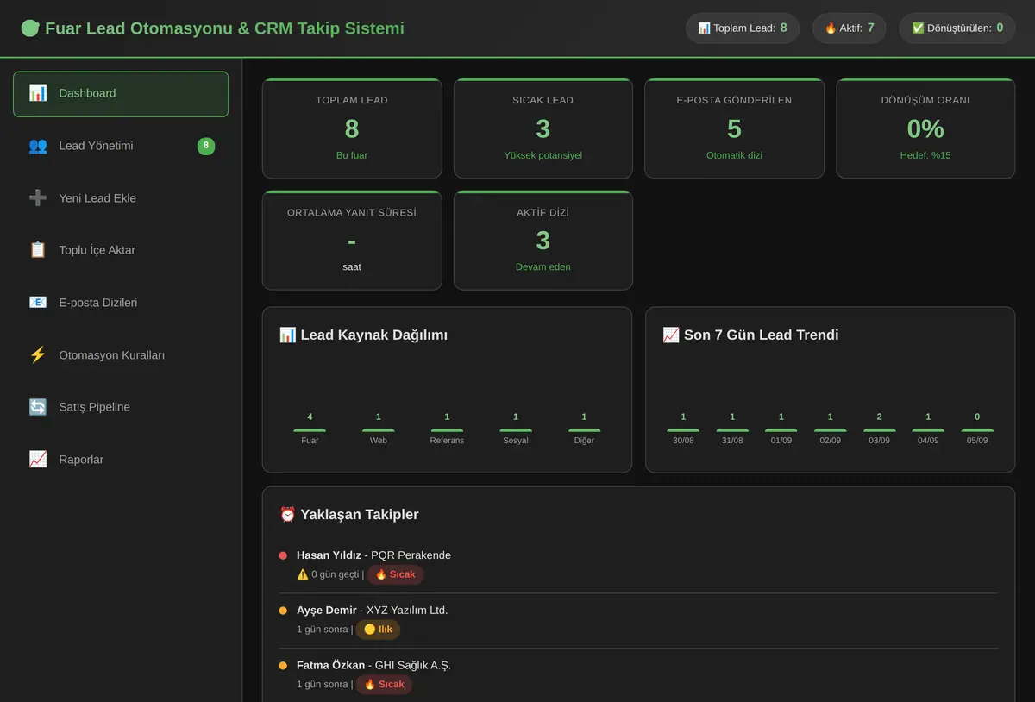This screenshot has height=702, width=1035.
Task: Click the green logo circle in header
Action: click(30, 28)
